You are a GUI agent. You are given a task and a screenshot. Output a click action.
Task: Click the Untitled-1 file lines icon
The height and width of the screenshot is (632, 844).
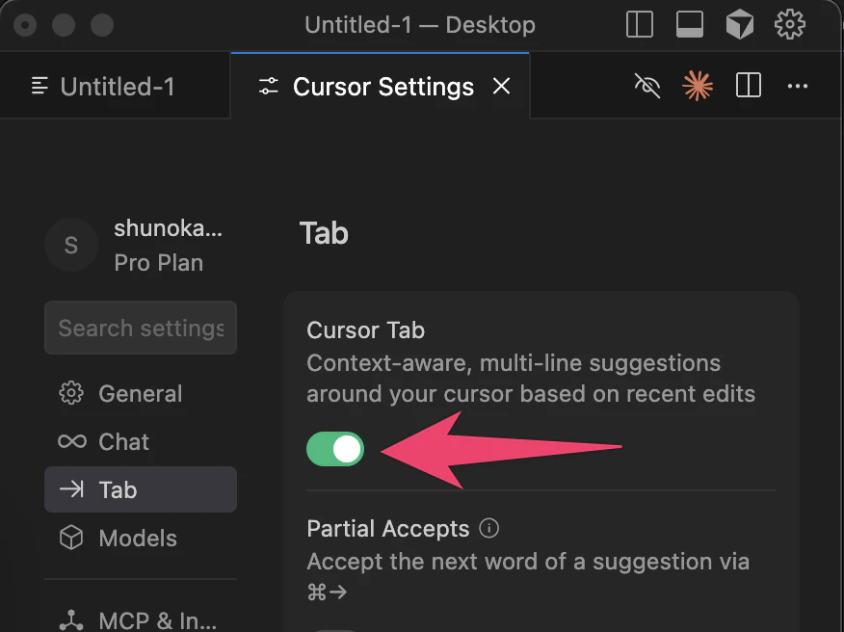click(x=40, y=86)
